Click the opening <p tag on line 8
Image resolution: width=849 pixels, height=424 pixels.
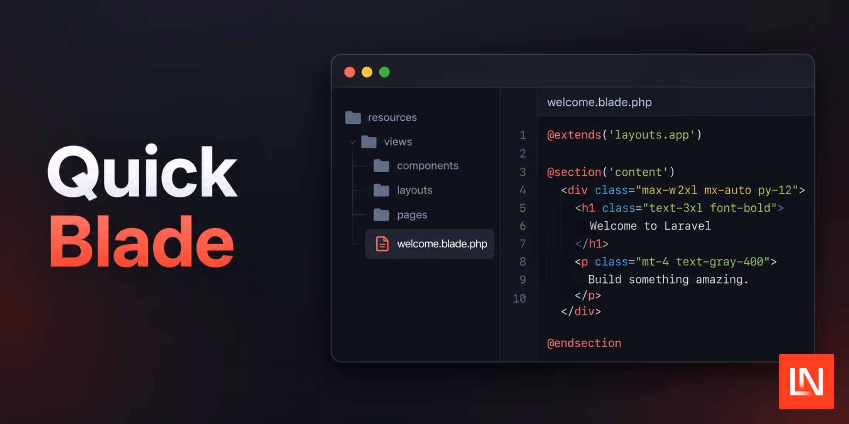coord(581,262)
